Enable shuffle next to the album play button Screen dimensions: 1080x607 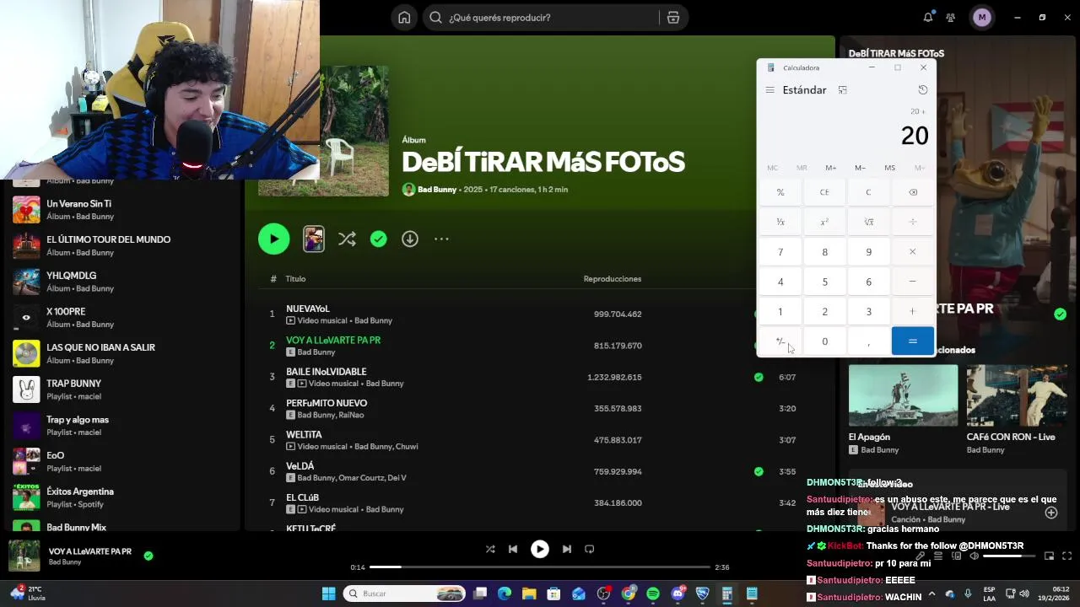tap(347, 239)
